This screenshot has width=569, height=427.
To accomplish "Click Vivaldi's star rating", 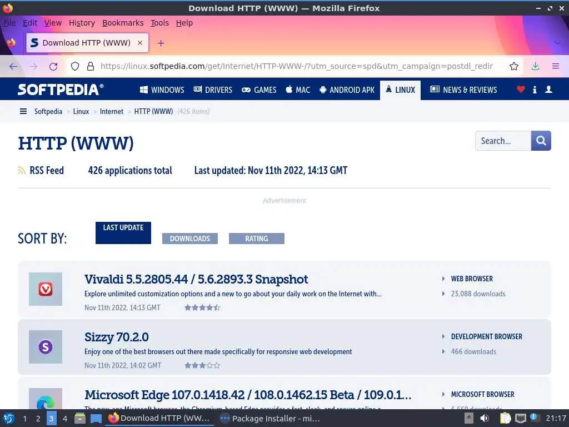I will [202, 307].
